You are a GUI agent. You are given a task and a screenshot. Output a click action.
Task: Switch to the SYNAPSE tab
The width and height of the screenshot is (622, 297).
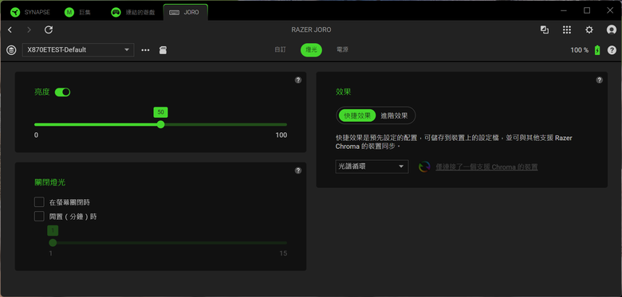[30, 12]
